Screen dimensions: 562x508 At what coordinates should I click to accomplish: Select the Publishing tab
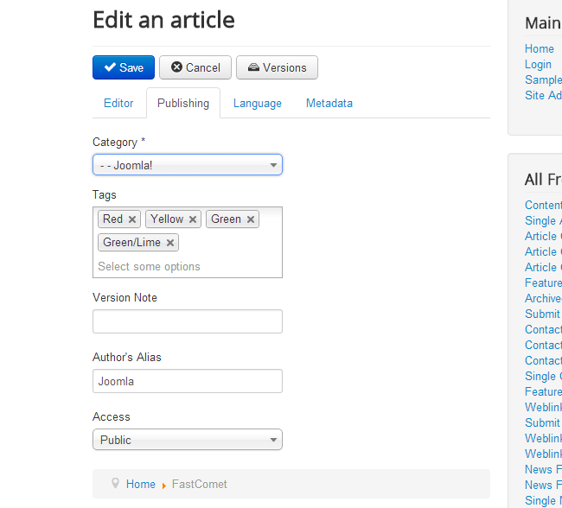pos(183,103)
